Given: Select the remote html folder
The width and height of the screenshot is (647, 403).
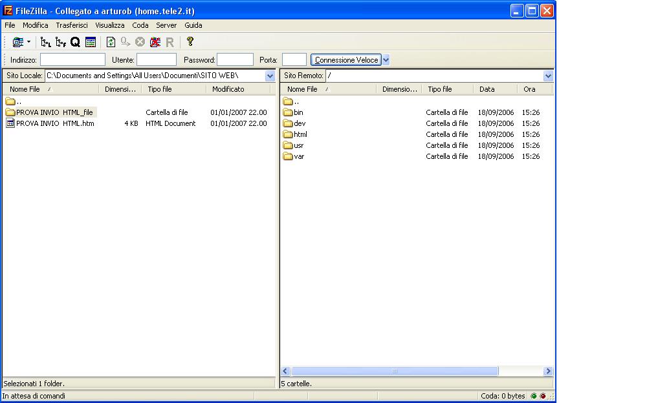Looking at the screenshot, I should click(x=295, y=134).
